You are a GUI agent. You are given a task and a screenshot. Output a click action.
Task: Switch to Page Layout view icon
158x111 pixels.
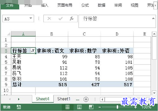pos(79,107)
